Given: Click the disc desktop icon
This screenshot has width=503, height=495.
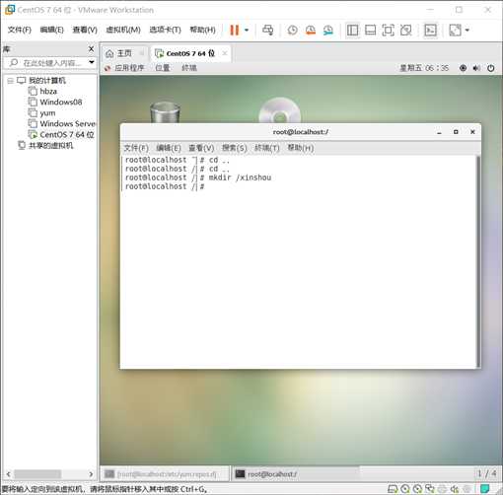Looking at the screenshot, I should [x=280, y=110].
